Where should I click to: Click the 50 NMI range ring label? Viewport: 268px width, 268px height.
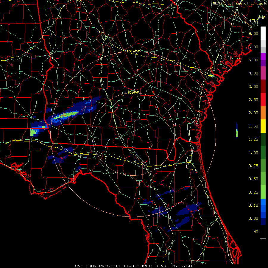pos(133,93)
